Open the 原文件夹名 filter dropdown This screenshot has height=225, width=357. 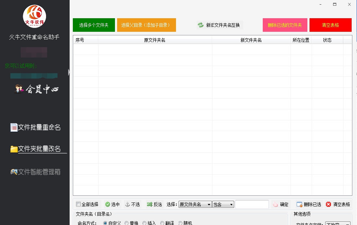(x=196, y=204)
